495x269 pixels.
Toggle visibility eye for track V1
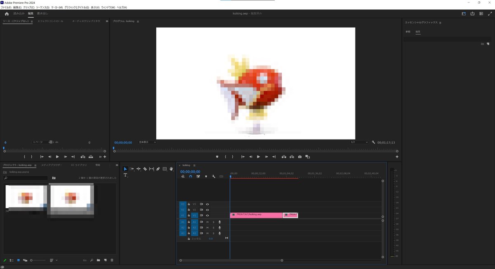tap(207, 215)
